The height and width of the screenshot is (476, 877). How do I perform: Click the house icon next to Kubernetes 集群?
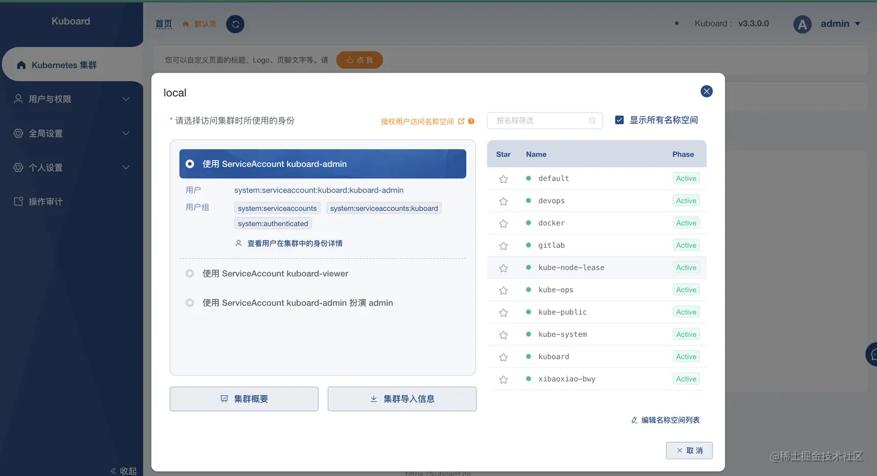(x=21, y=65)
